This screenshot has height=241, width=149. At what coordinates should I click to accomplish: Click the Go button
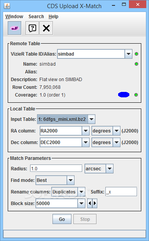pyautogui.click(x=62, y=219)
